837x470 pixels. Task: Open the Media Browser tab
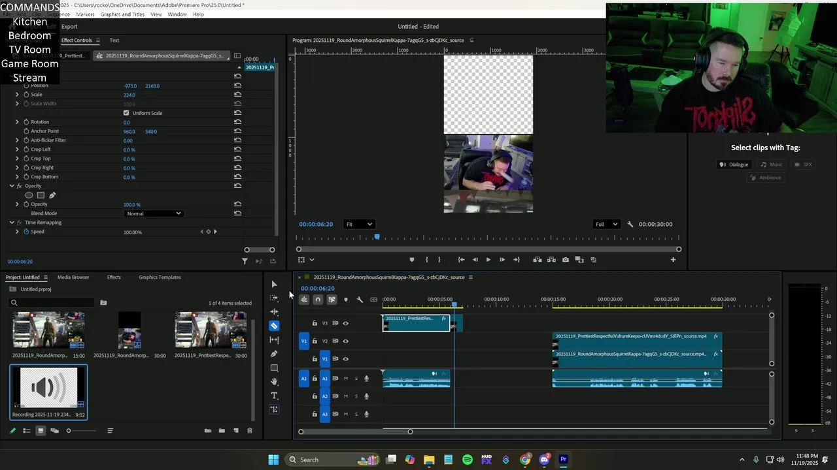(73, 277)
